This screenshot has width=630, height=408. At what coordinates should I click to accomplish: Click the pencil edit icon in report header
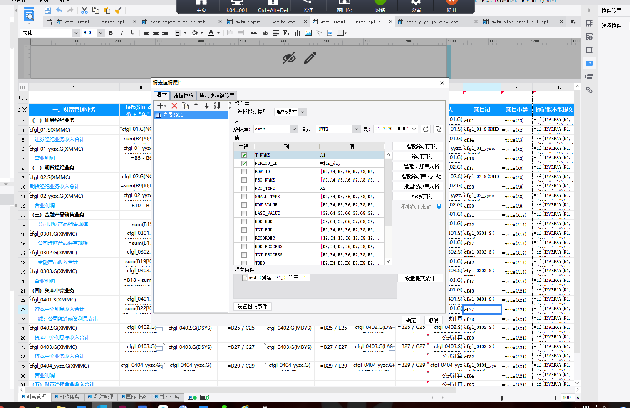pos(310,58)
